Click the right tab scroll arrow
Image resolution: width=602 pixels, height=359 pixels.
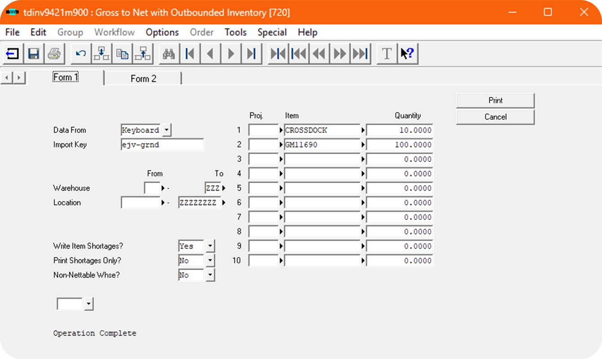pos(18,78)
